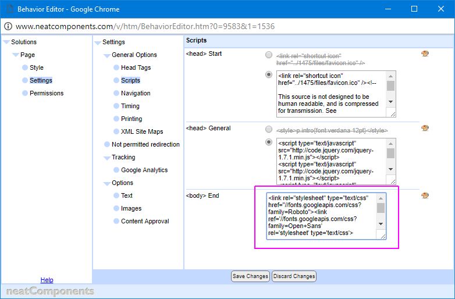
Task: Click the browser address bar URL
Action: pyautogui.click(x=145, y=26)
